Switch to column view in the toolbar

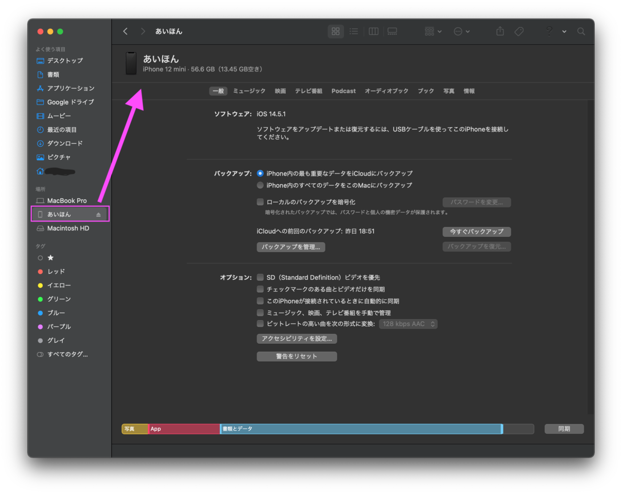(x=373, y=31)
